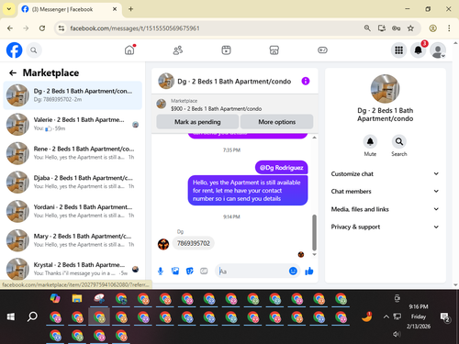
Task: Open the purple conversation information icon
Action: [306, 81]
